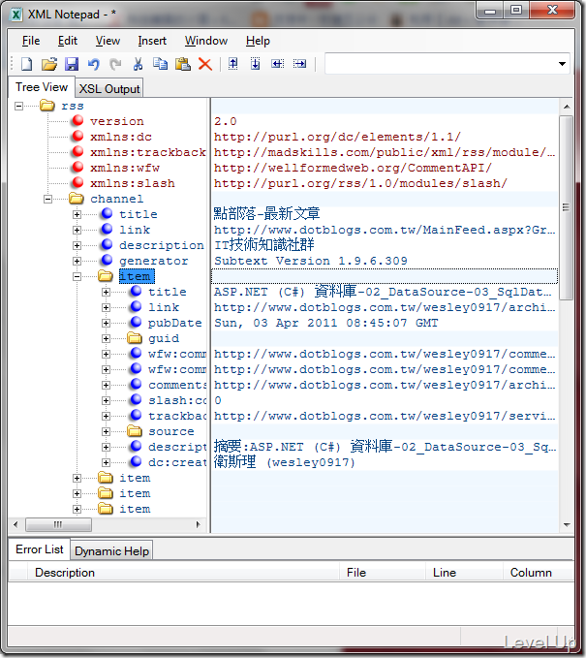Image resolution: width=586 pixels, height=658 pixels.
Task: Select the red xmlns:wfw attribute icon
Action: tap(77, 168)
